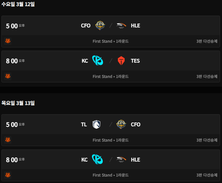Click the 수요일 3월 12일 date header
Screen dimensions: 222x183
tap(18, 4)
